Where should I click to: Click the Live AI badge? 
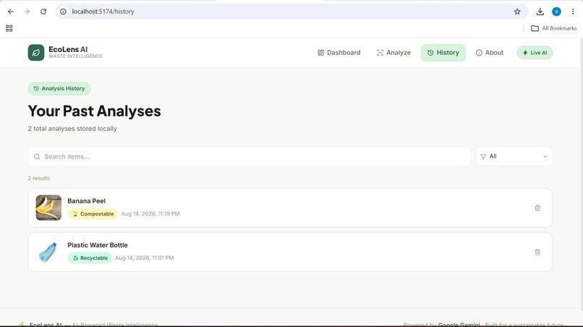535,53
